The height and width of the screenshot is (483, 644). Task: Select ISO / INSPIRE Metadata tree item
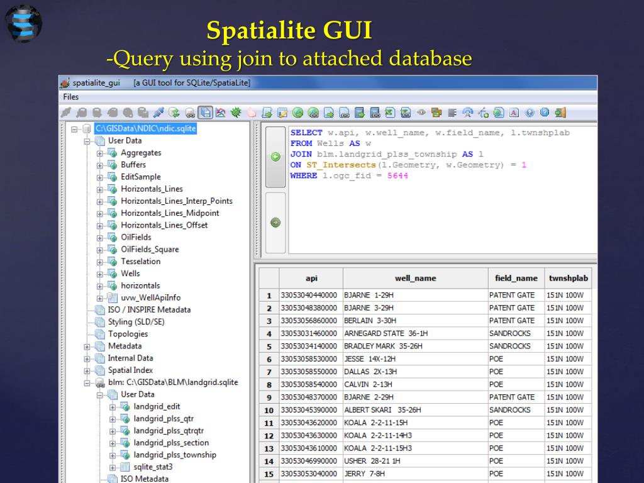[x=149, y=309]
